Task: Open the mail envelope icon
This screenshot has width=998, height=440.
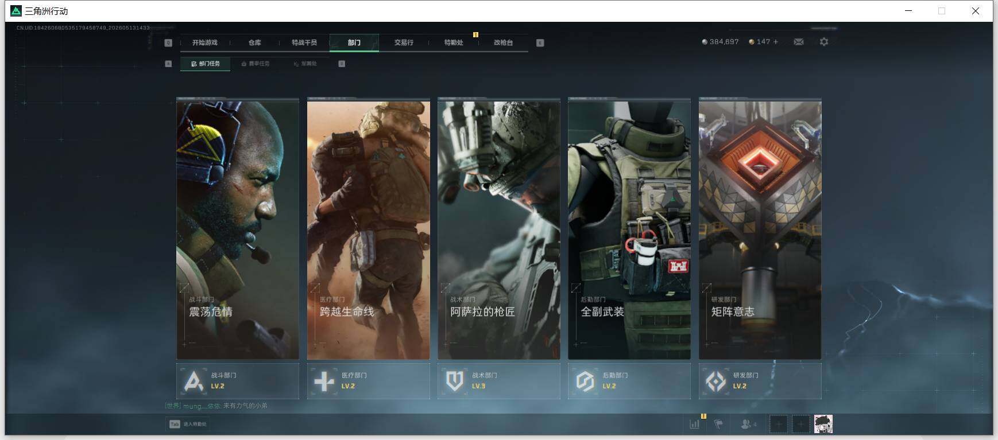Action: click(x=798, y=42)
